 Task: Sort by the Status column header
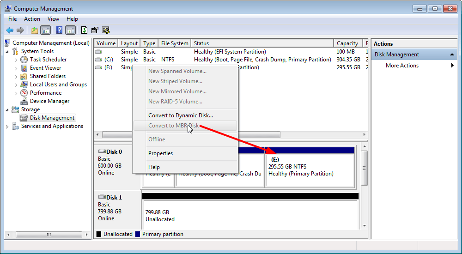pyautogui.click(x=262, y=43)
